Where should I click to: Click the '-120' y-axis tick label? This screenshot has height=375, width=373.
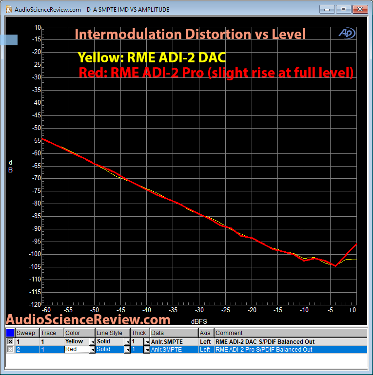pos(35,304)
